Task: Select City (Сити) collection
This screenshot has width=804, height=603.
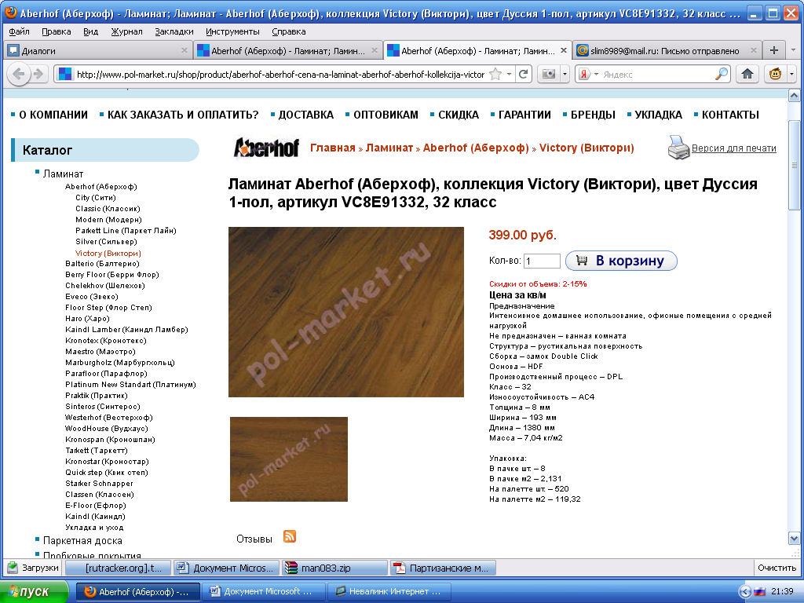Action: tap(95, 197)
